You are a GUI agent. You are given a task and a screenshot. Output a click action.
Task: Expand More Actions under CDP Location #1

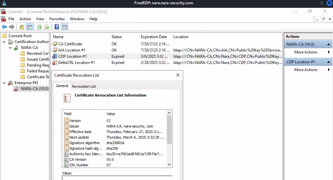[x=306, y=70]
